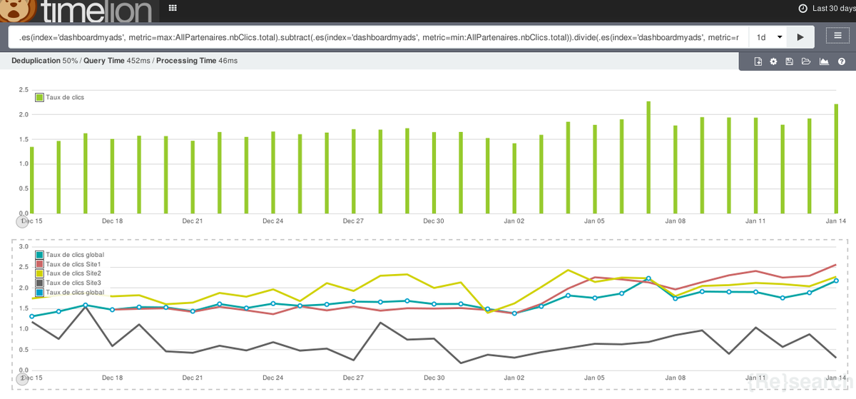Toggle the 'Taux de clics' bar series label
Screen dimensions: 856x399
pos(65,97)
